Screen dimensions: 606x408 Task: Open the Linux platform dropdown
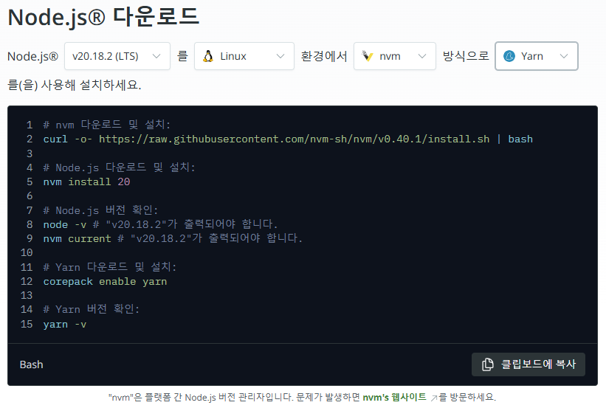(244, 56)
